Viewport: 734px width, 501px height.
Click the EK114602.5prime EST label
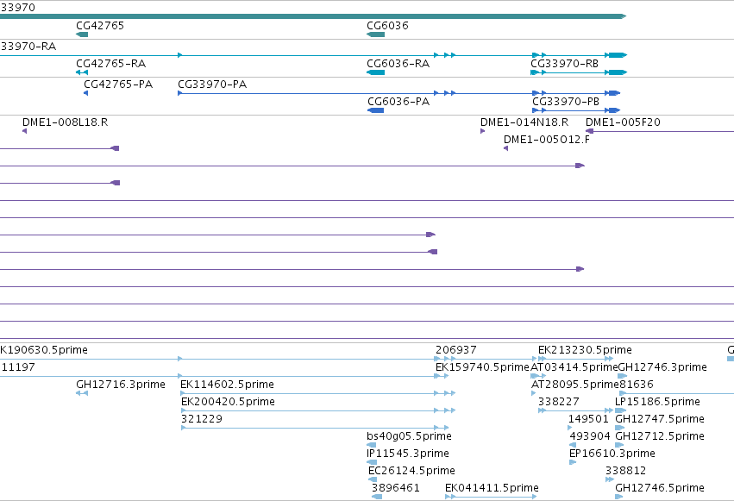pos(227,385)
